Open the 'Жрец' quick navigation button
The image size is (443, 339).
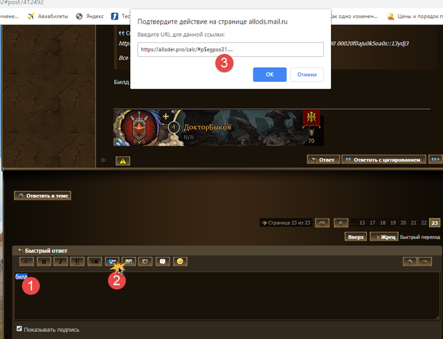click(x=384, y=236)
